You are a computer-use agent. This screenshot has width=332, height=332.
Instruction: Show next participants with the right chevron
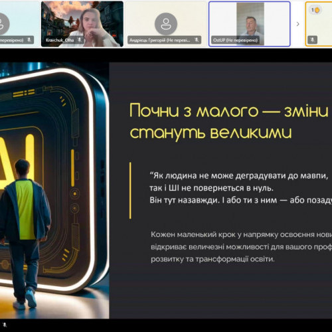pyautogui.click(x=297, y=24)
